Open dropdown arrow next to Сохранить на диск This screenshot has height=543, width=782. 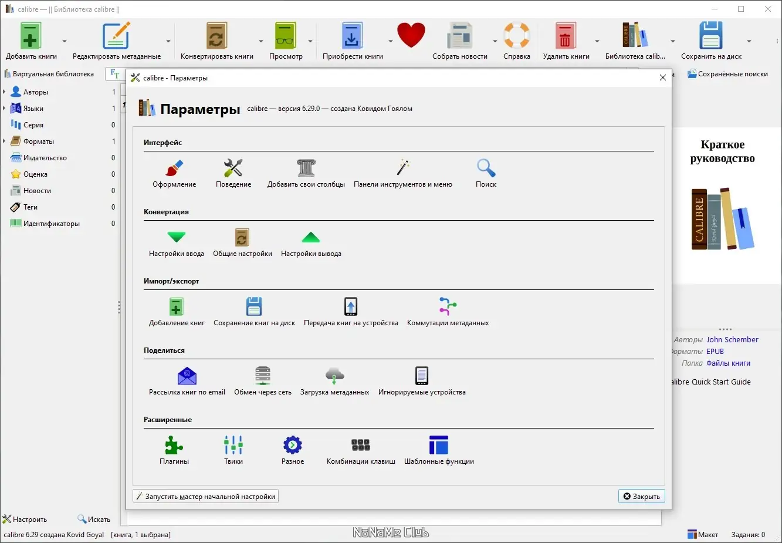(749, 41)
